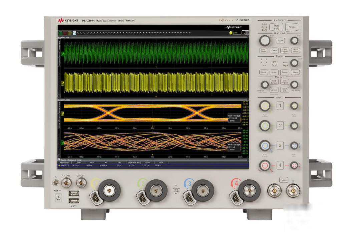Toggle acquisition with the Run Stop button

tap(277, 27)
